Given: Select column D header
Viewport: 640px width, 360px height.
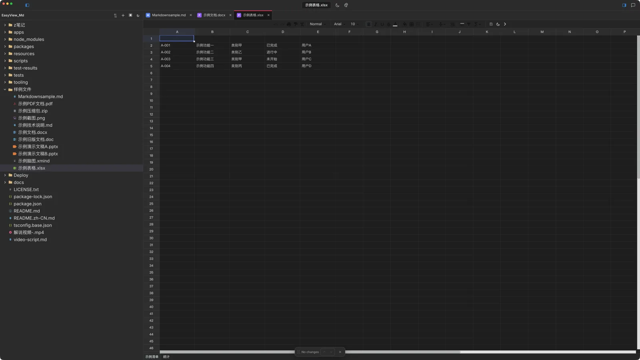Looking at the screenshot, I should pyautogui.click(x=283, y=32).
